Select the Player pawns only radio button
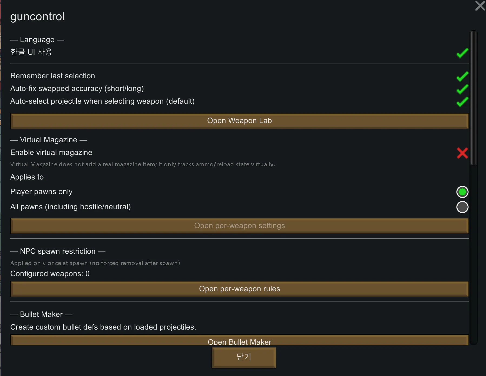 click(x=462, y=192)
